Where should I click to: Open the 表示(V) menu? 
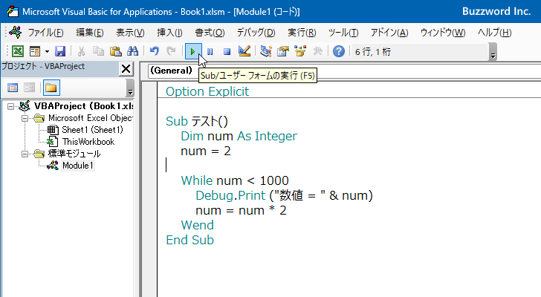[130, 33]
